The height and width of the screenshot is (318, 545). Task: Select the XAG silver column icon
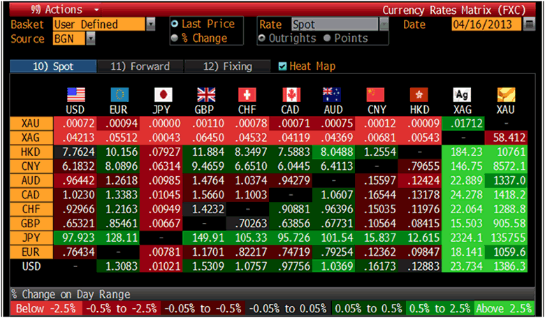click(x=462, y=94)
